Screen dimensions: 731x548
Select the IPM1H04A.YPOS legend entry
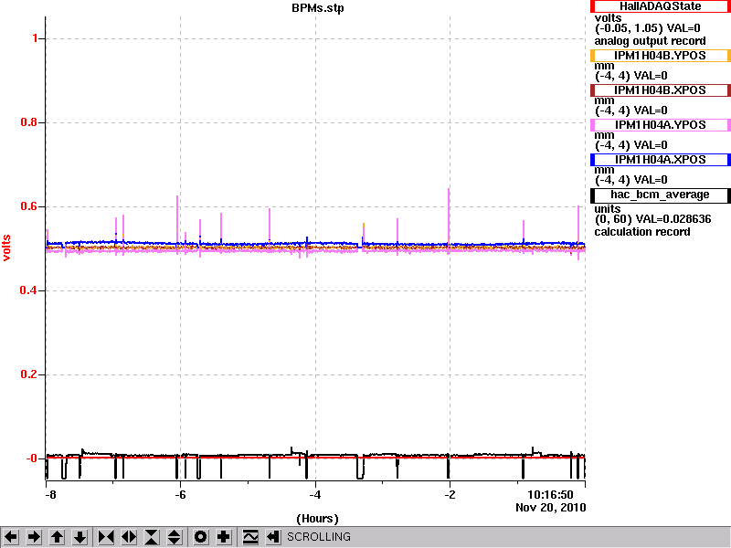click(x=660, y=125)
